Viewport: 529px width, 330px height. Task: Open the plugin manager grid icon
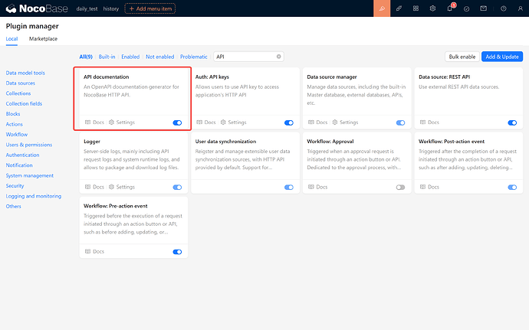coord(416,8)
